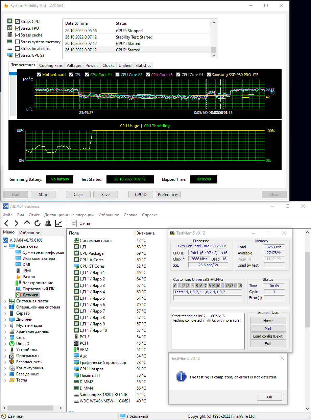Screen dimensions: 311x420
Task: Switch to the Voltages tab
Action: click(x=74, y=66)
